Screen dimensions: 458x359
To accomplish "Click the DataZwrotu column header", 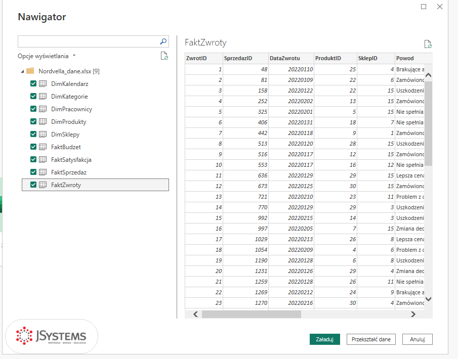I will pyautogui.click(x=291, y=58).
